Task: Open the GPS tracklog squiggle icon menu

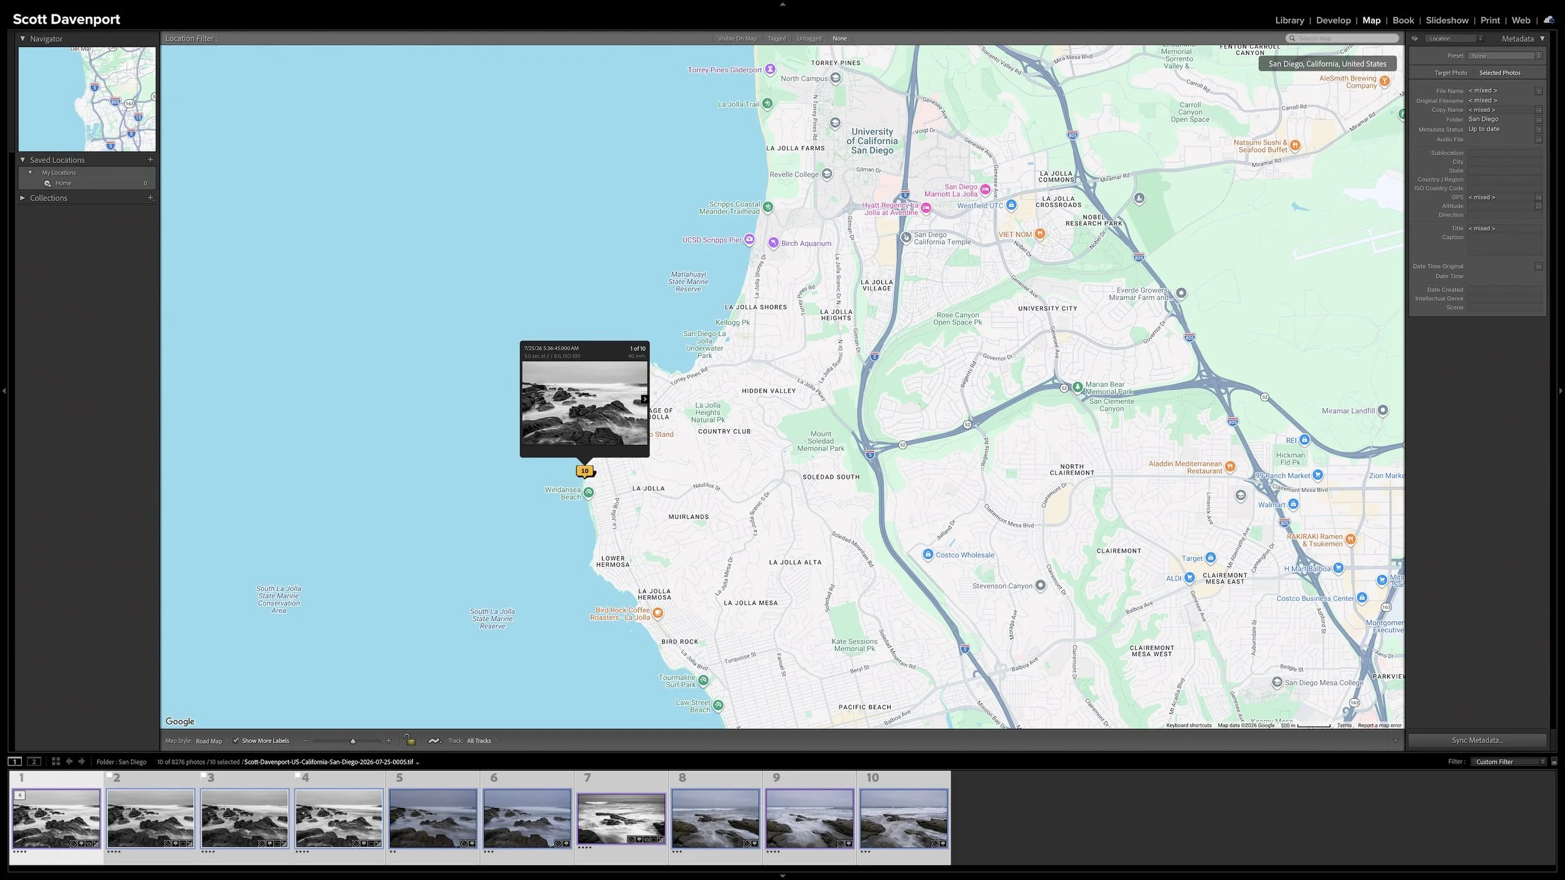Action: pyautogui.click(x=435, y=740)
